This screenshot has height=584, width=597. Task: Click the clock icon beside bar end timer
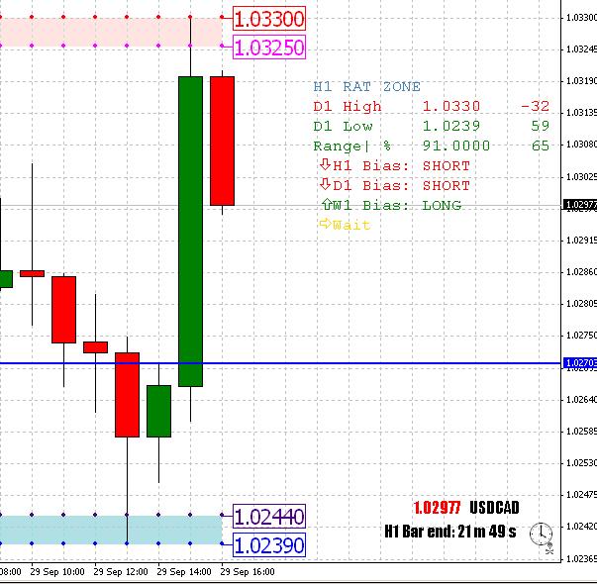[x=541, y=534]
